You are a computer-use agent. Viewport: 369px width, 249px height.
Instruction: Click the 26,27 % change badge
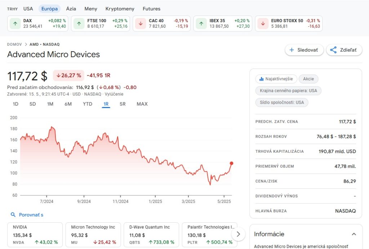pos(68,76)
